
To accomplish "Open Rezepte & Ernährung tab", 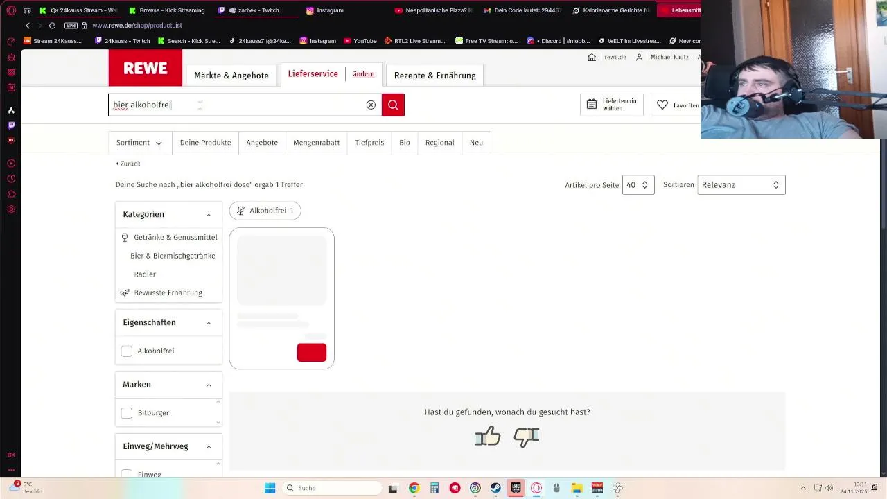I will coord(435,75).
